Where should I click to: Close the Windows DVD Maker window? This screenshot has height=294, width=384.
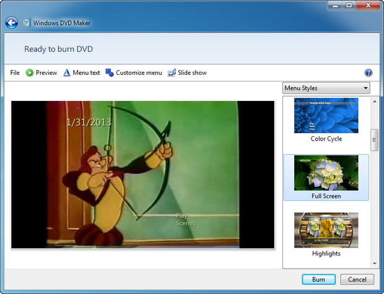[x=368, y=6]
